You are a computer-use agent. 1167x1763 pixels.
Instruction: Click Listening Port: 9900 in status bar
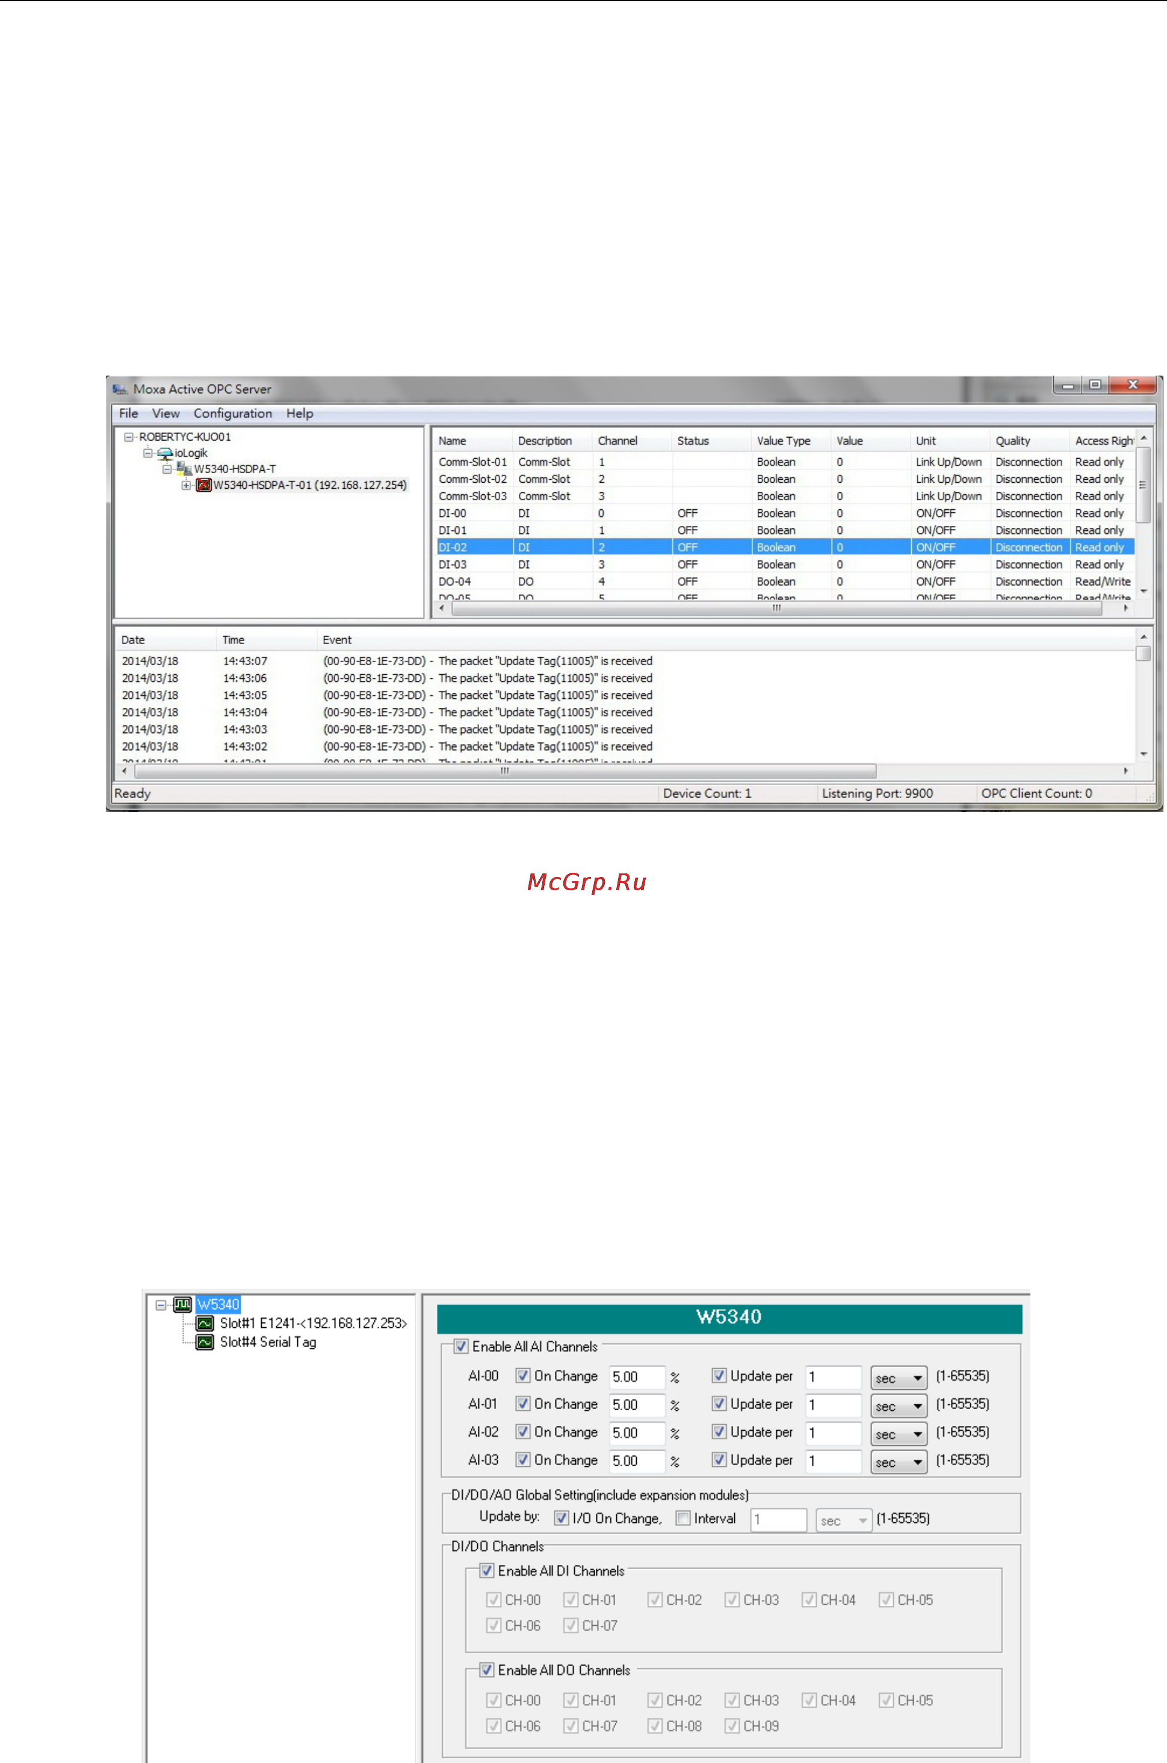tap(878, 793)
